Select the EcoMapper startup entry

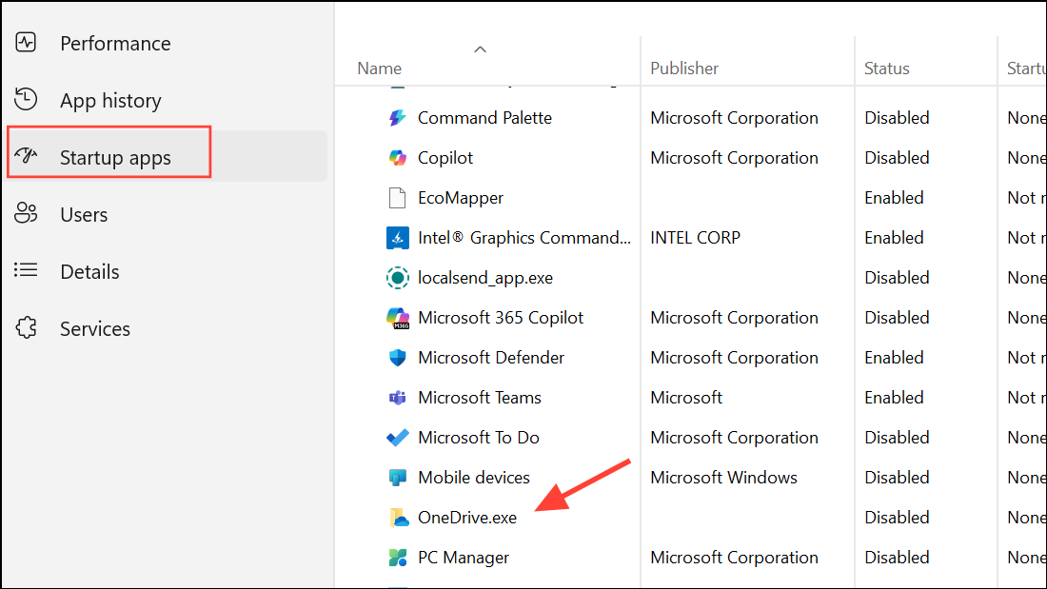coord(461,198)
